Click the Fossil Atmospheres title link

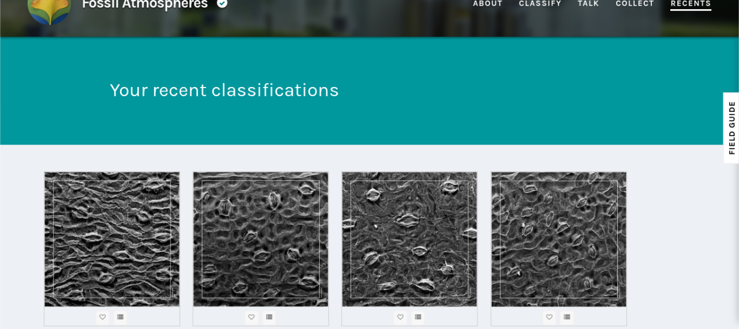click(145, 4)
